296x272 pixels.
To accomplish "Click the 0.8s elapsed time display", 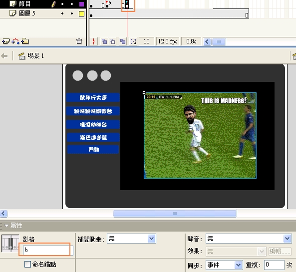I will [x=191, y=41].
